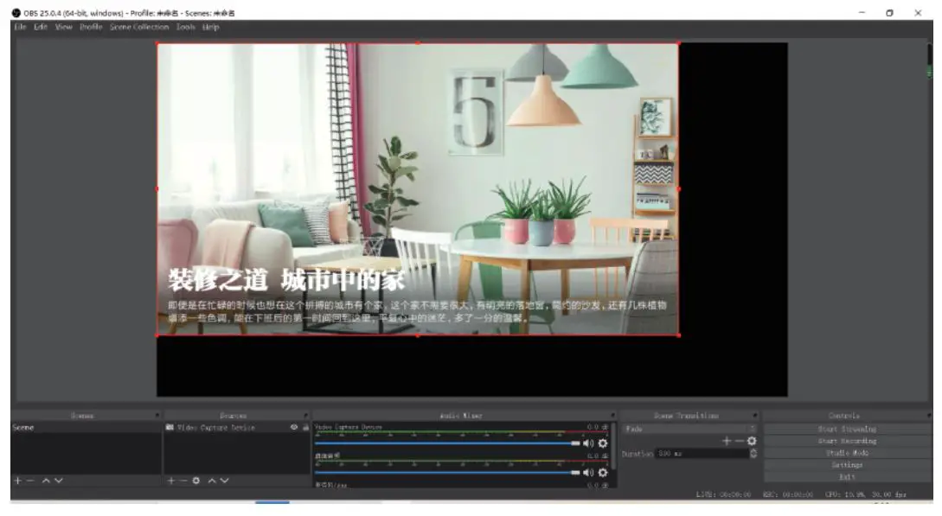Screen dimensions: 942x516
Task: Mute the Video Capture Device audio
Action: point(588,443)
